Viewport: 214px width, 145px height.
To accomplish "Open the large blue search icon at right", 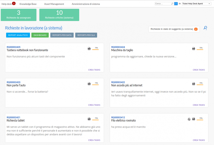I will tap(205, 28).
